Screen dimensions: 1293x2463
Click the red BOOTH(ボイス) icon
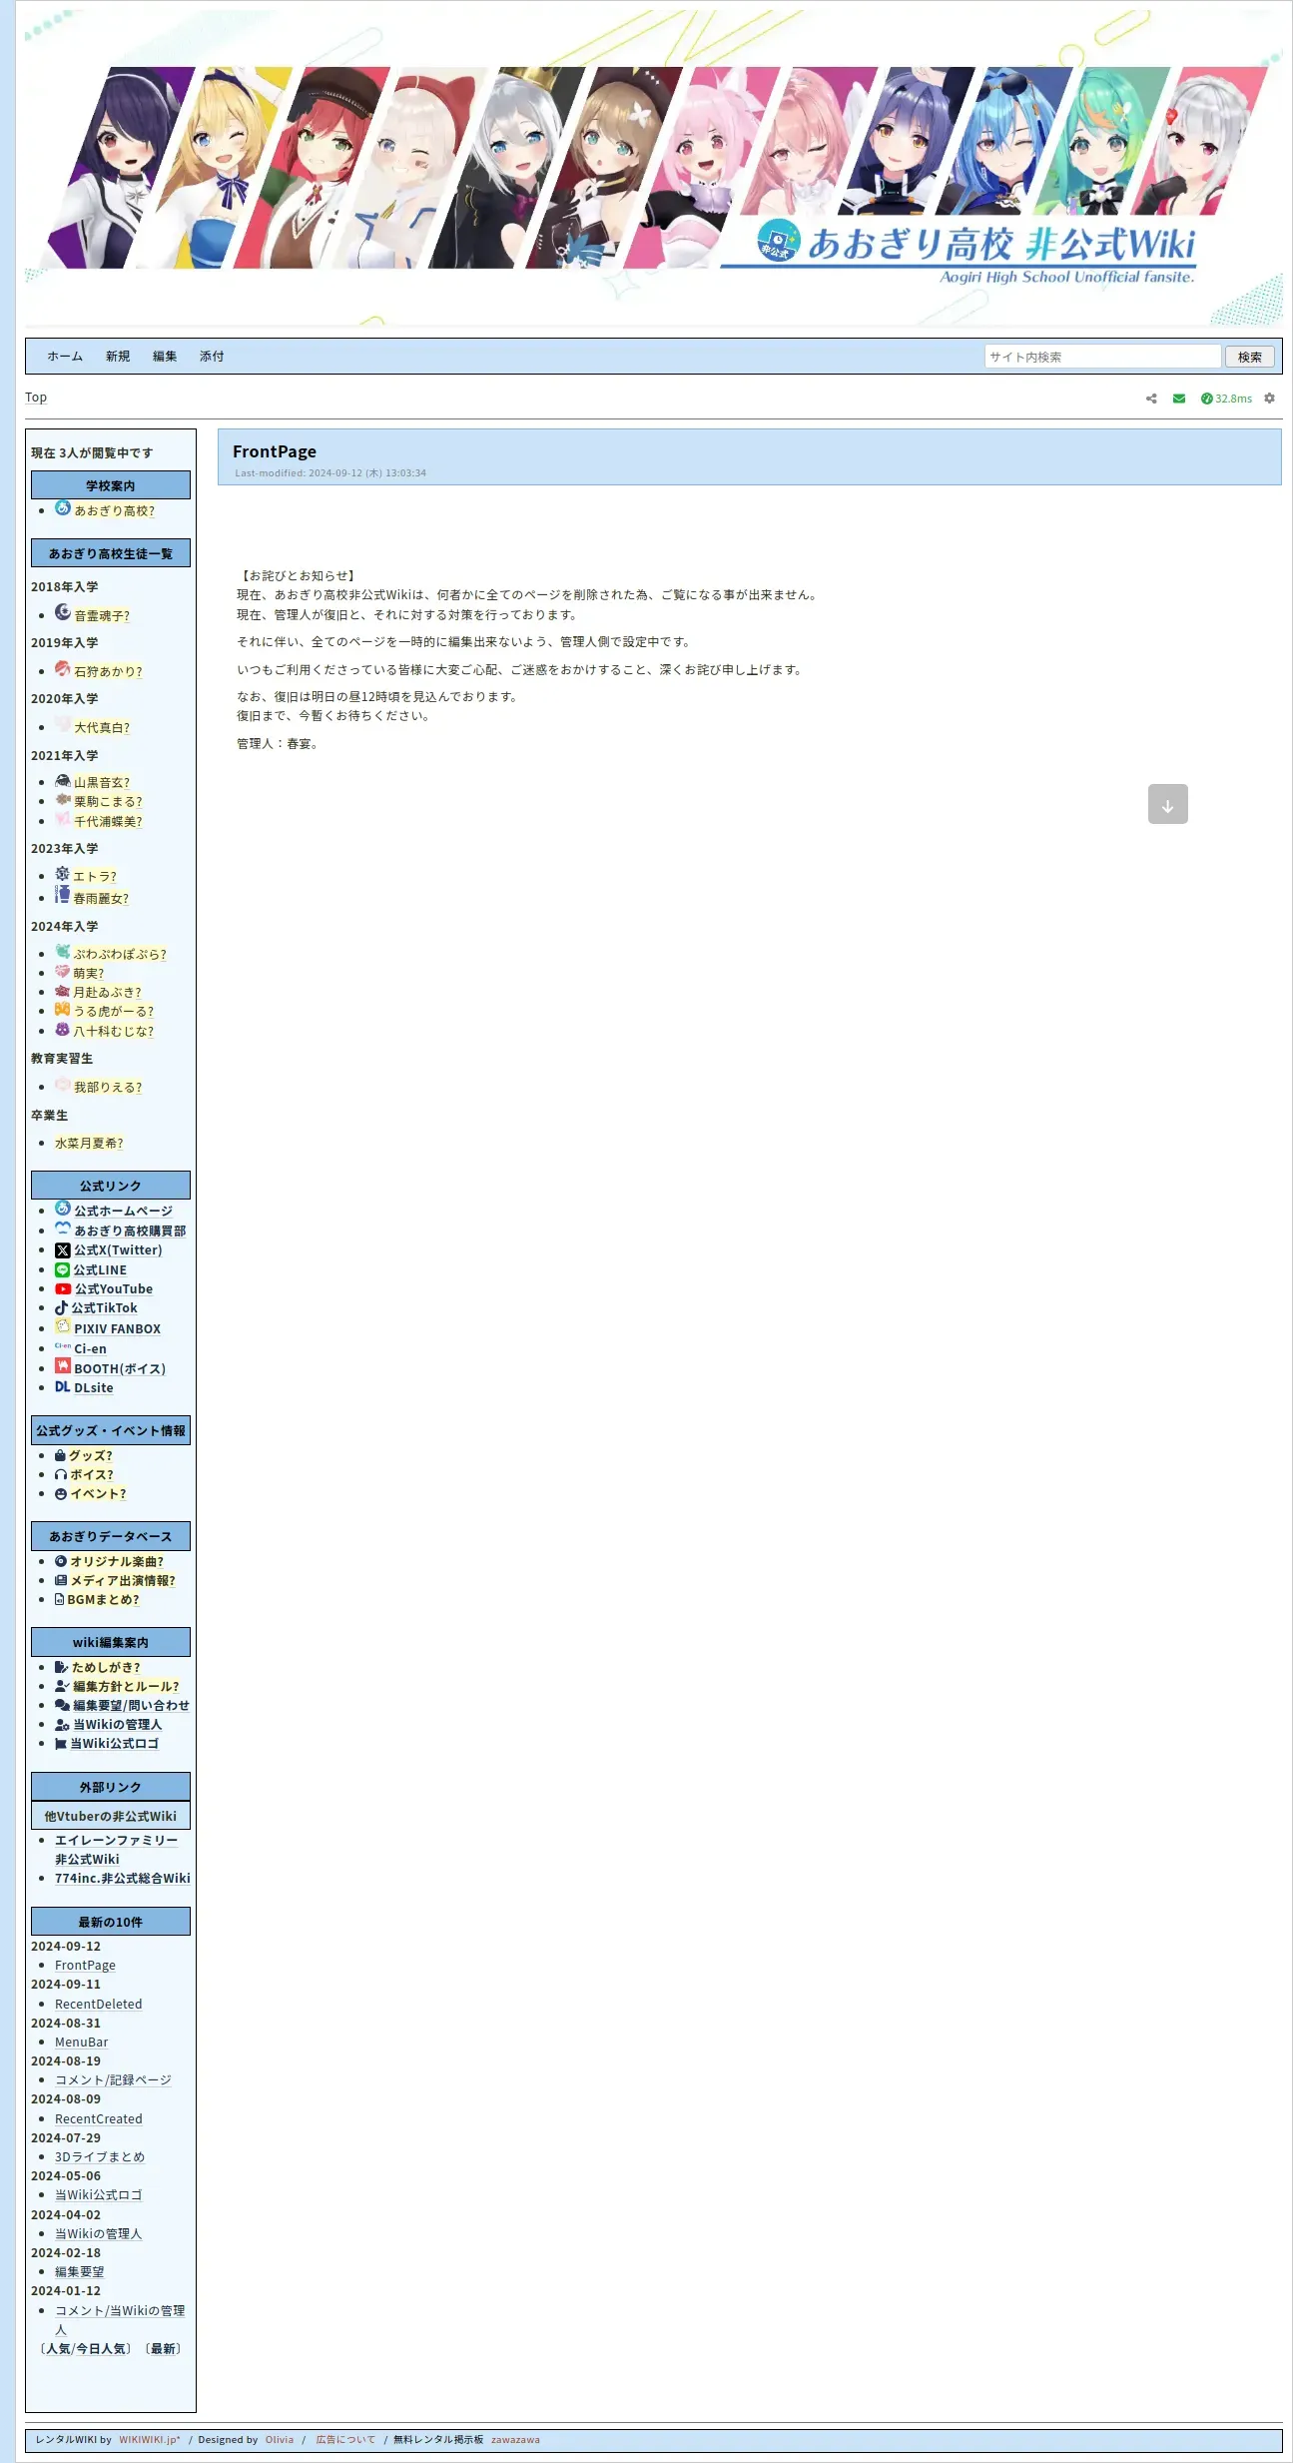[x=63, y=1366]
